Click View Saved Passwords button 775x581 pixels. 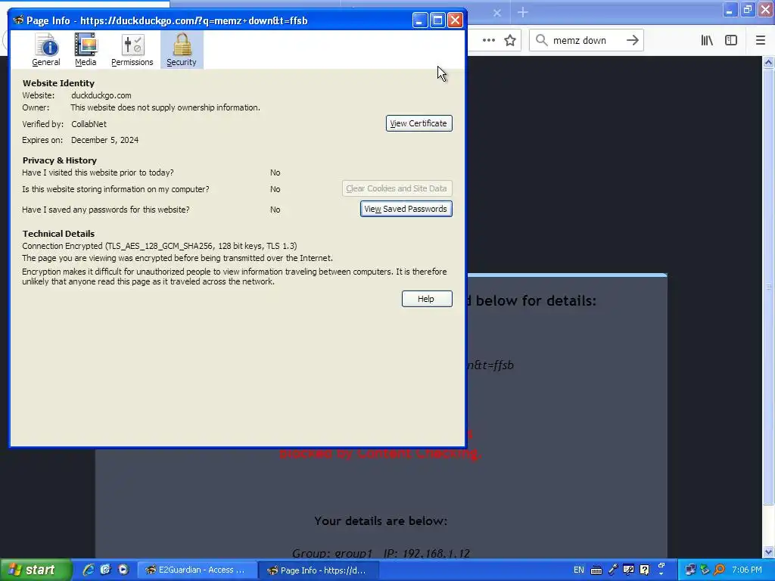(x=406, y=209)
